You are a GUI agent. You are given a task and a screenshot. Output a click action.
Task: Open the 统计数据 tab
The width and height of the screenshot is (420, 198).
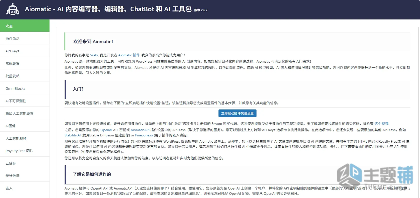pos(25,176)
